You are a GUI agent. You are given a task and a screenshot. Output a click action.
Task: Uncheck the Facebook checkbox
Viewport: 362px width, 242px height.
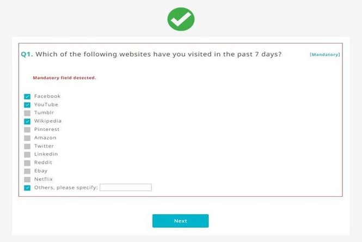27,96
